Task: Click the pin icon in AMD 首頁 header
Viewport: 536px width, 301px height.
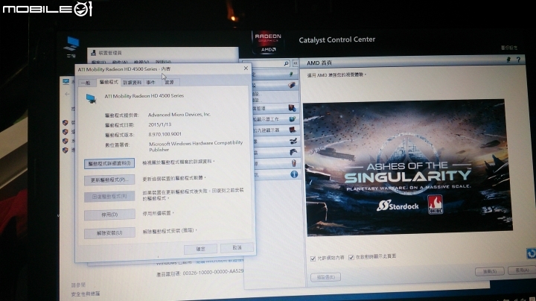Action: pos(508,60)
